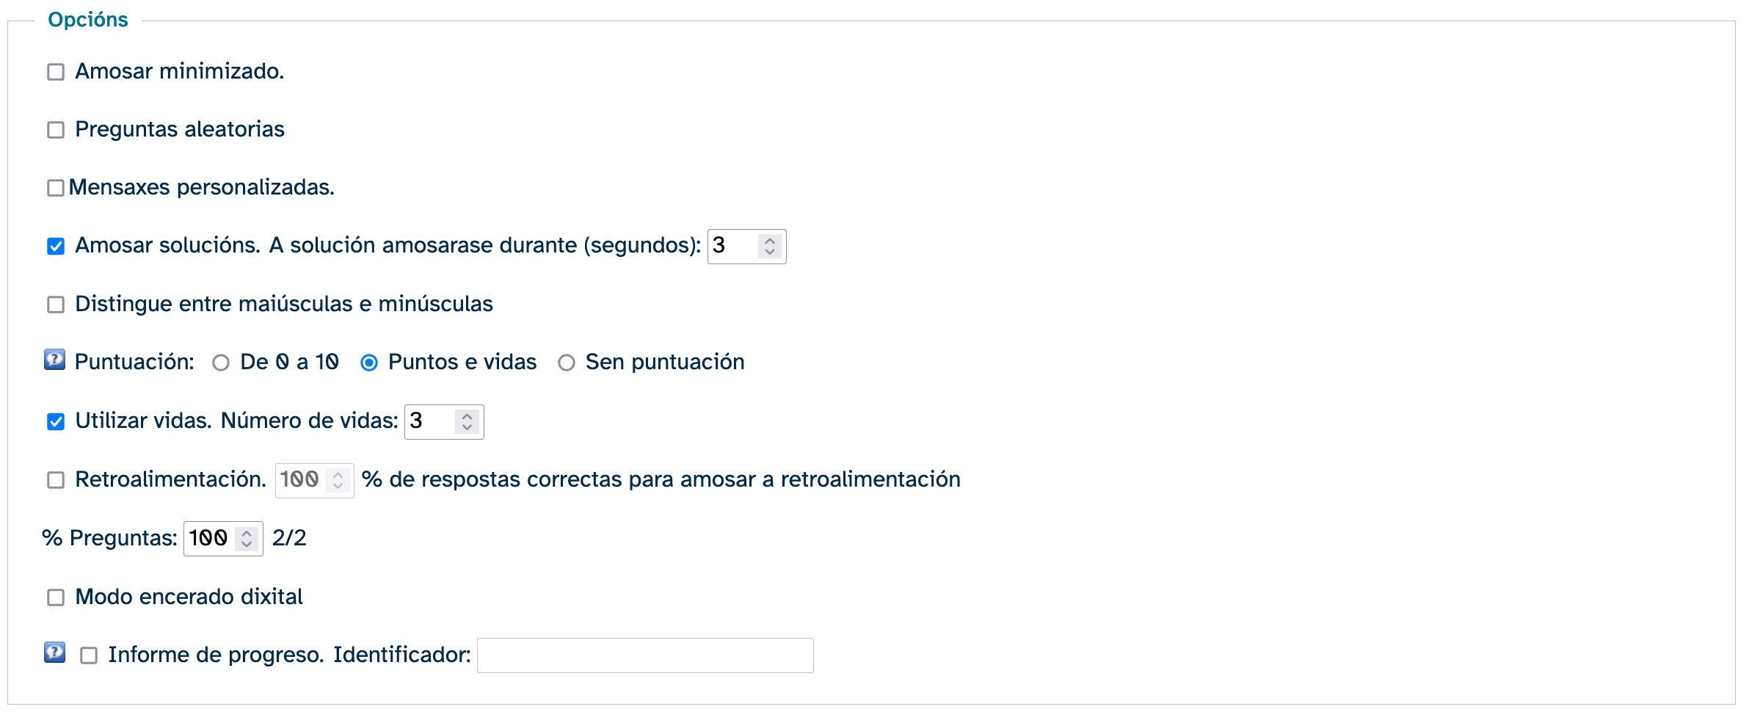
Task: Enable Amosar minimizado option
Action: 54,71
